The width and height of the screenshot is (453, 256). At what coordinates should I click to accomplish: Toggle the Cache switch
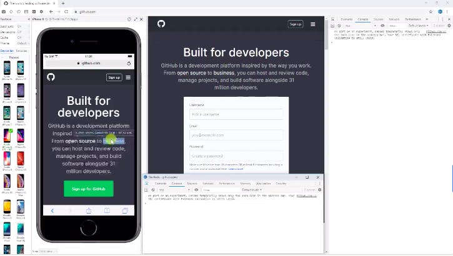click(23, 37)
